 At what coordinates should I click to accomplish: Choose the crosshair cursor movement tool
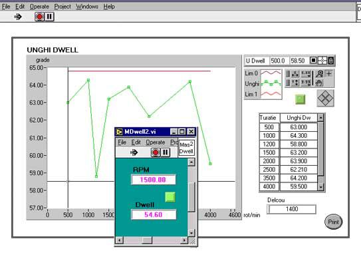(x=329, y=74)
